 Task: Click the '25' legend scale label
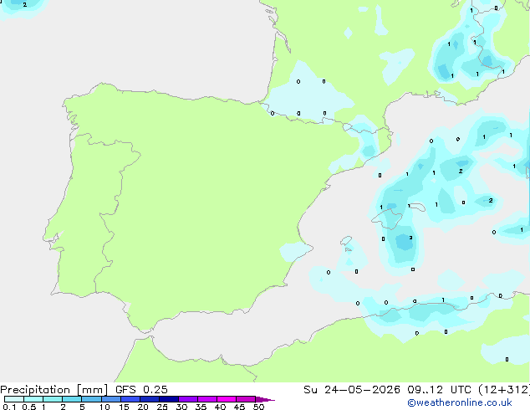point(162,407)
